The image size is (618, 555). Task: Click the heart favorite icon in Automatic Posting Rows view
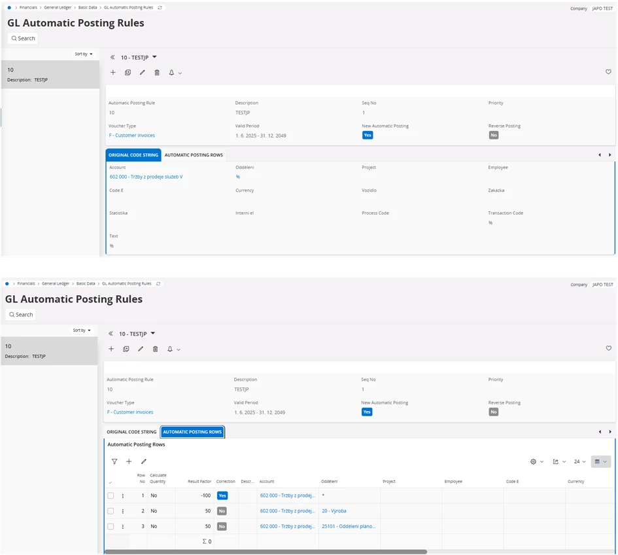pos(609,348)
